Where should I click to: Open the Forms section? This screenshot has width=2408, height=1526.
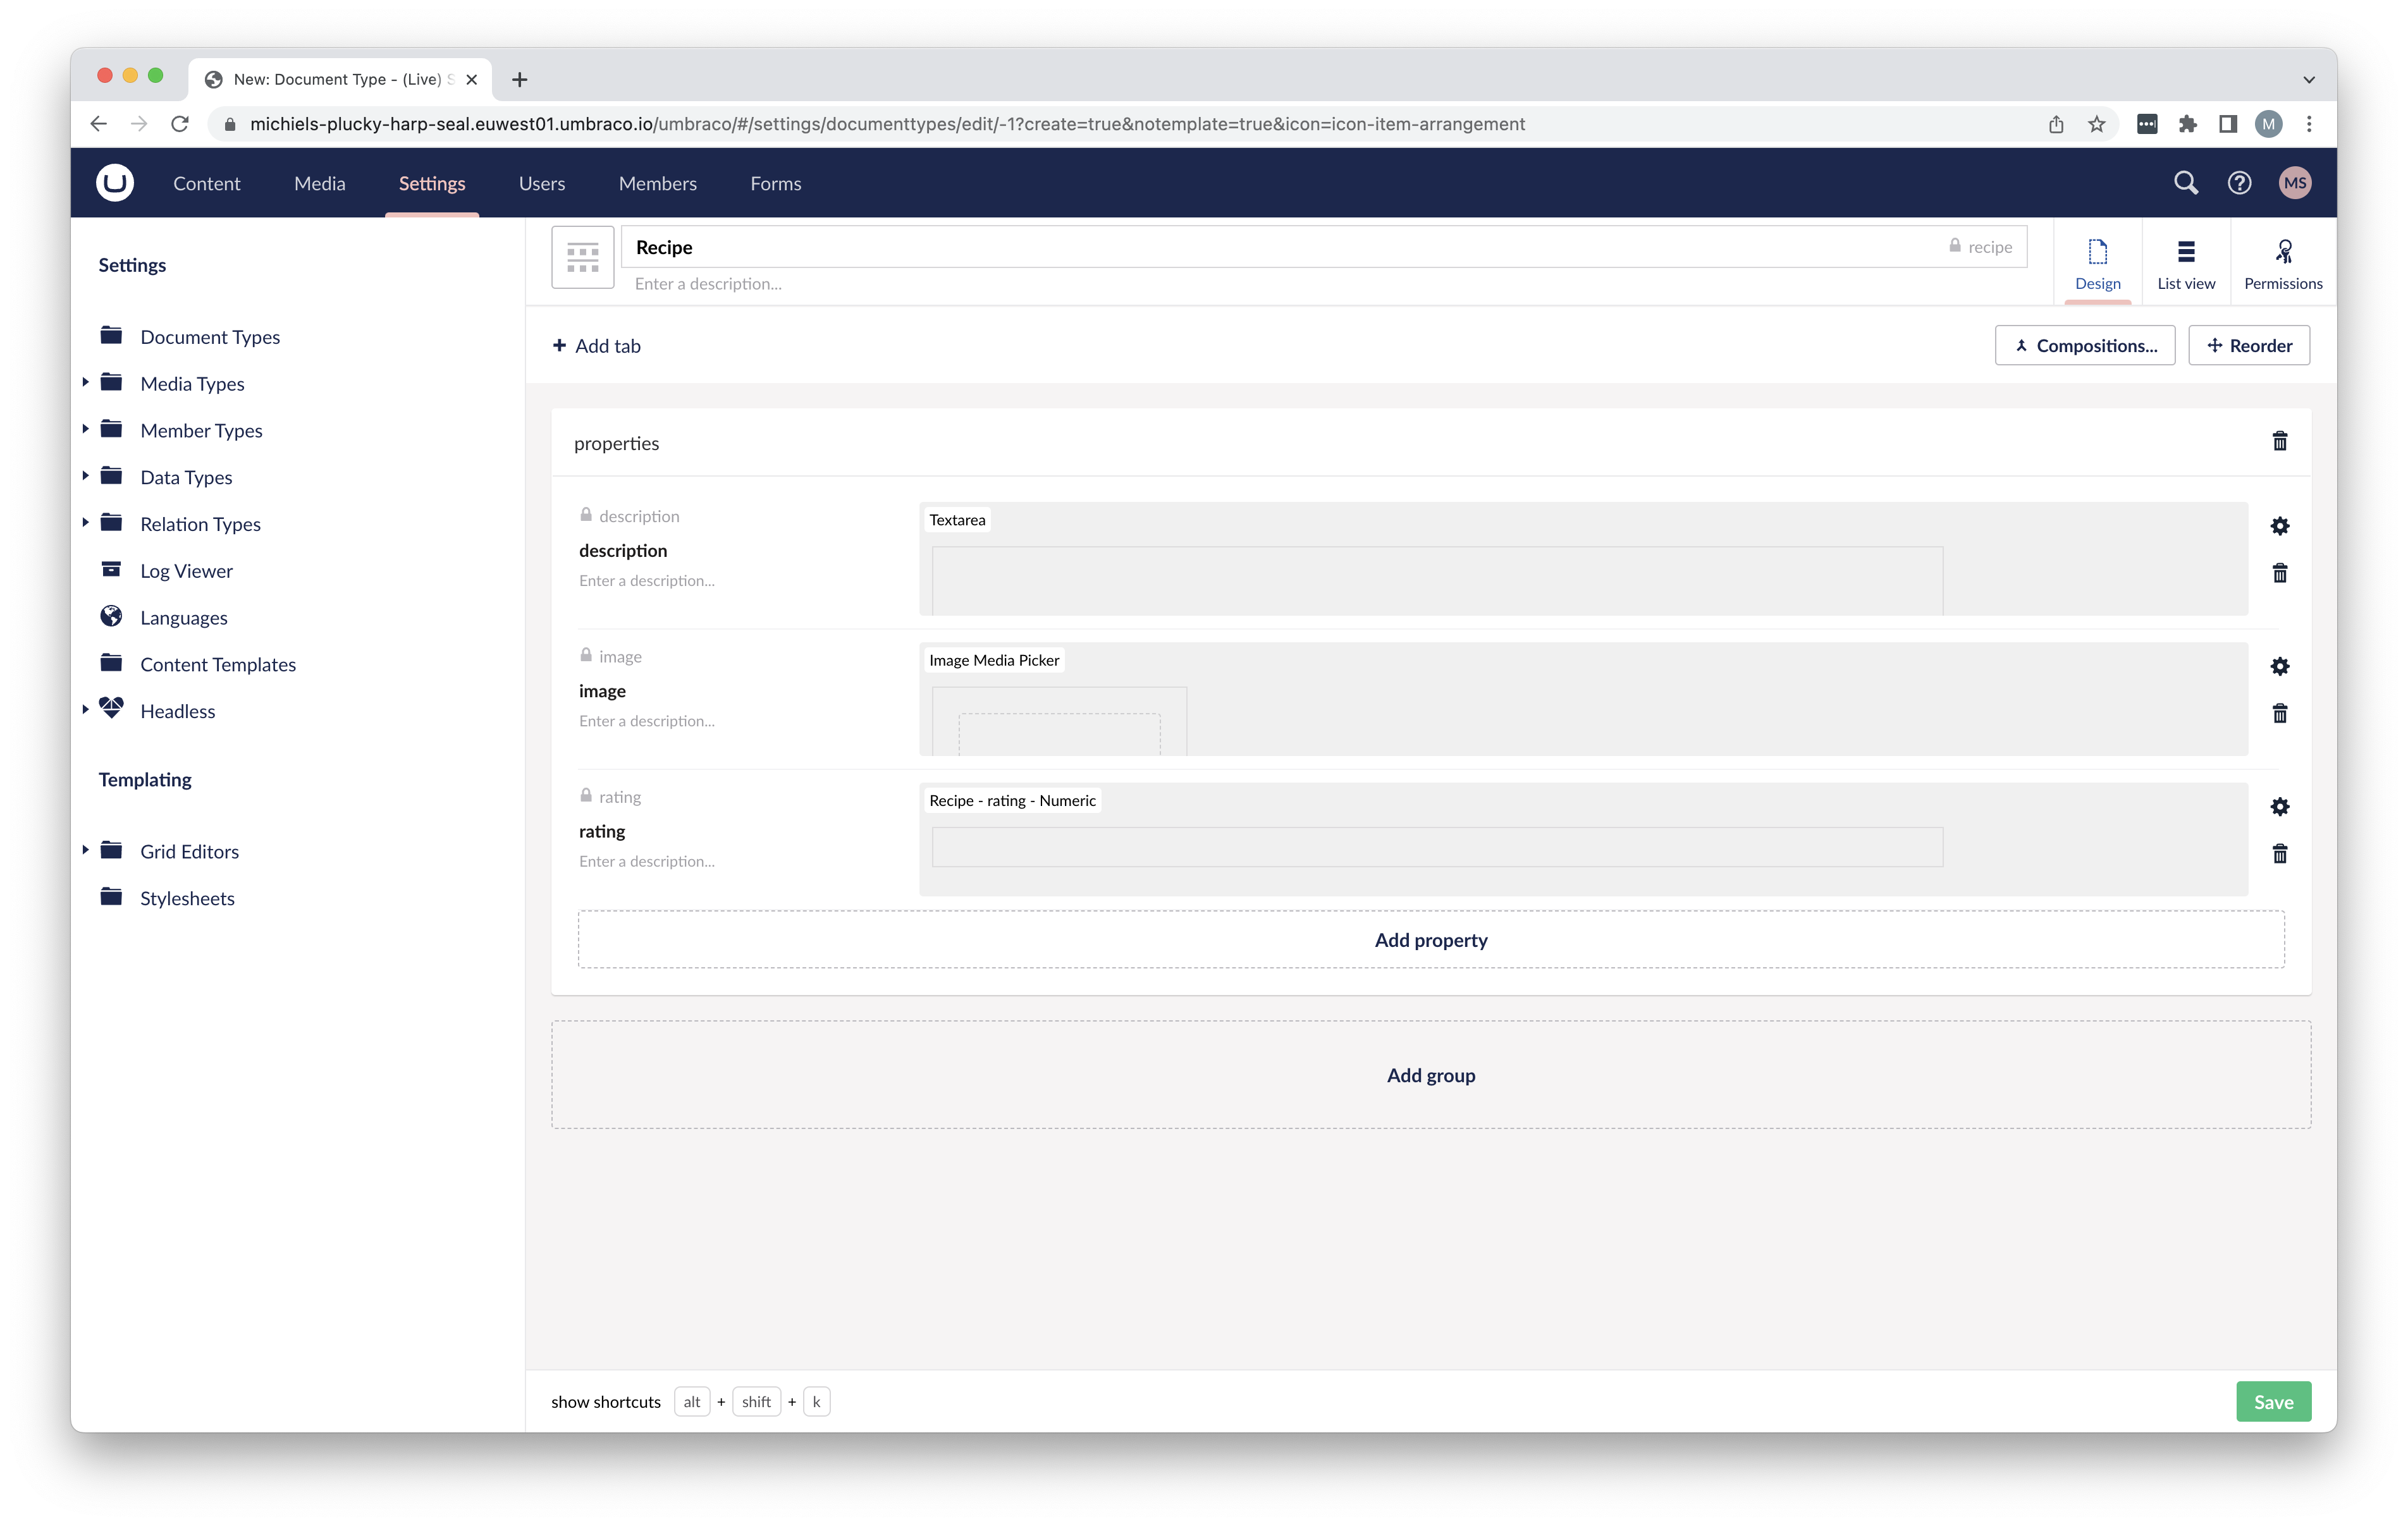click(x=776, y=183)
